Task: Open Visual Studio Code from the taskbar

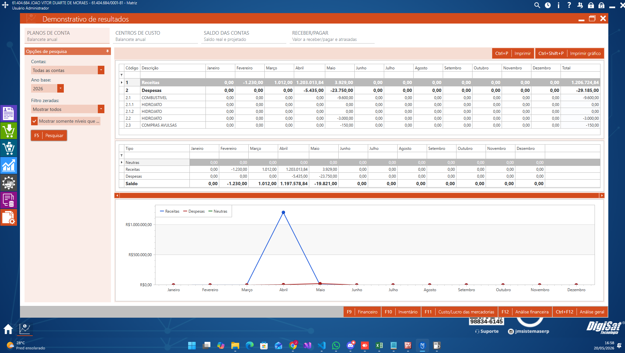Action: point(322,345)
